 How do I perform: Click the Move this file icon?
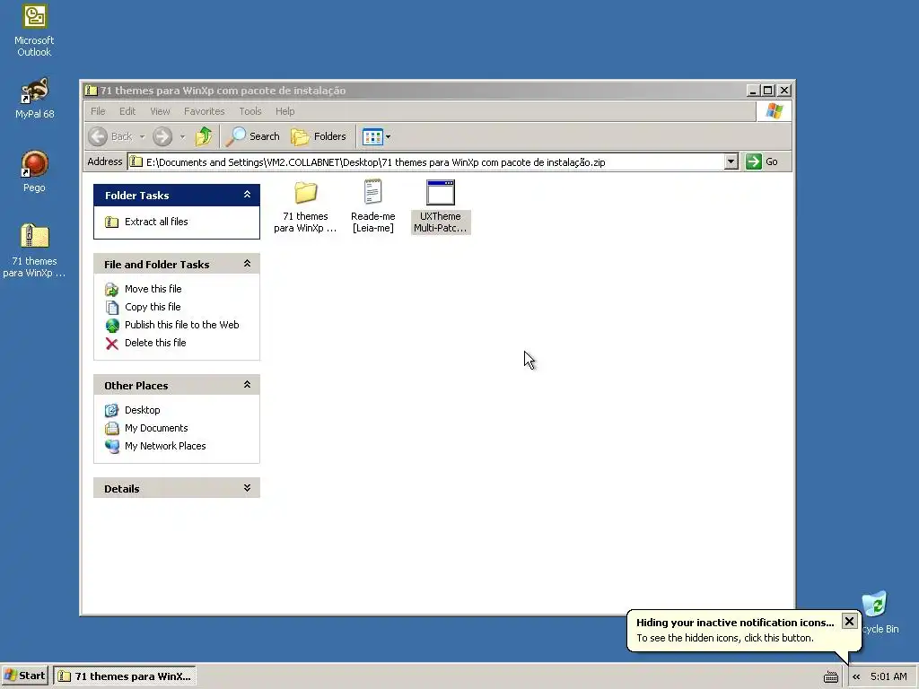111,290
